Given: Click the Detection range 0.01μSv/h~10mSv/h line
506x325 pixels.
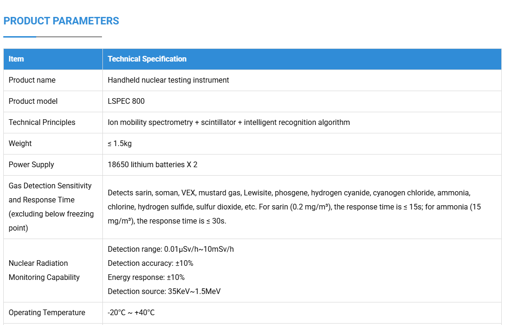Looking at the screenshot, I should coord(171,249).
